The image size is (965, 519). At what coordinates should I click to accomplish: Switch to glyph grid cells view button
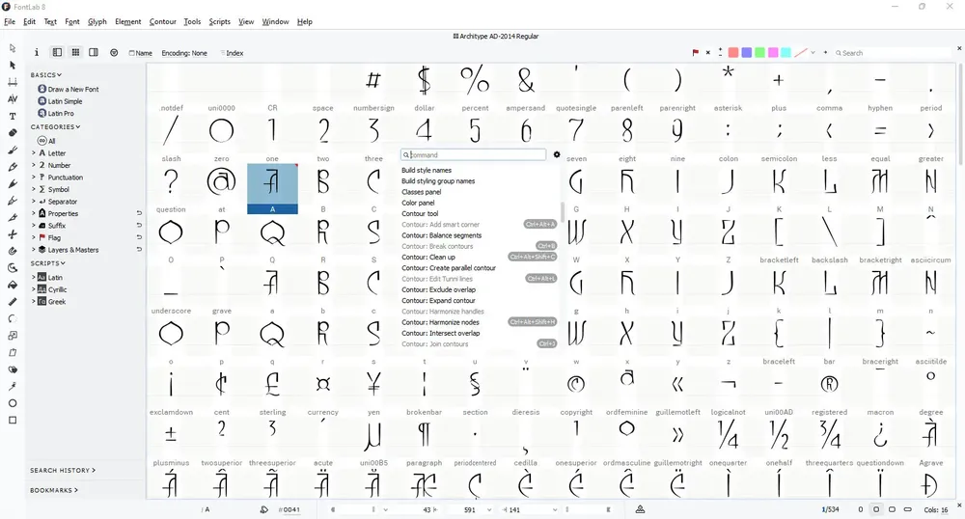[x=75, y=52]
